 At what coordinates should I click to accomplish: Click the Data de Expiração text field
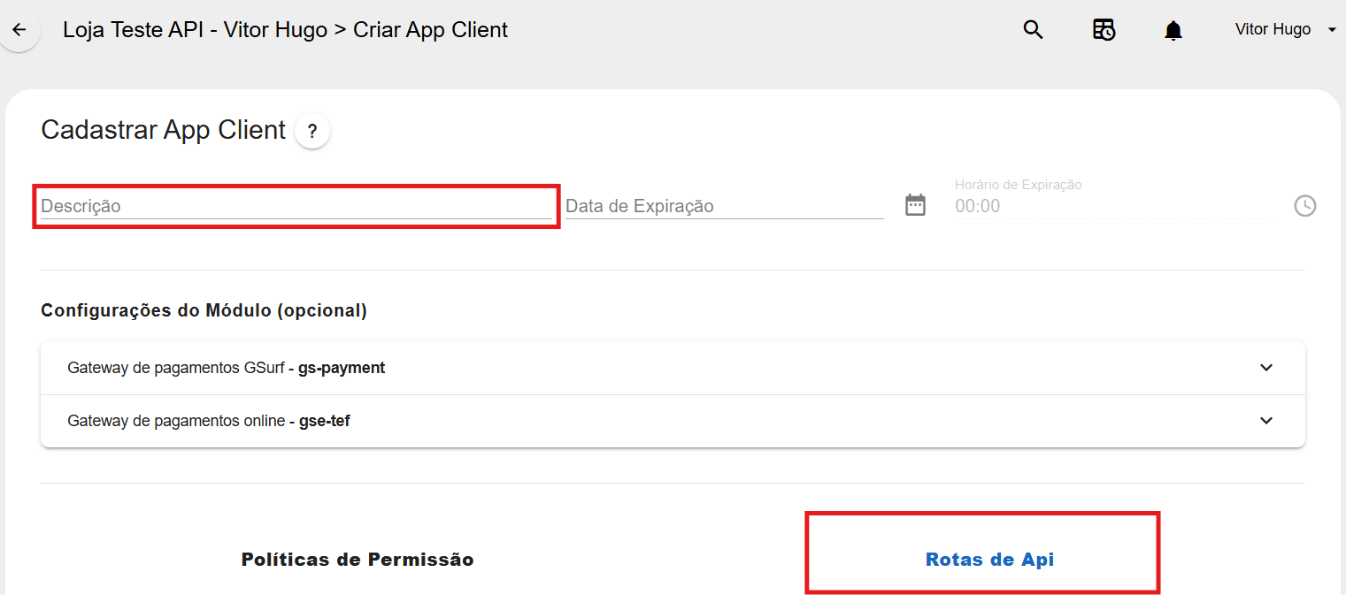click(x=708, y=204)
